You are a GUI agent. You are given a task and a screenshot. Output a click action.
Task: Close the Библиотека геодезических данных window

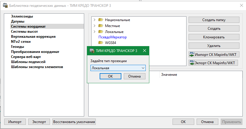242,5
